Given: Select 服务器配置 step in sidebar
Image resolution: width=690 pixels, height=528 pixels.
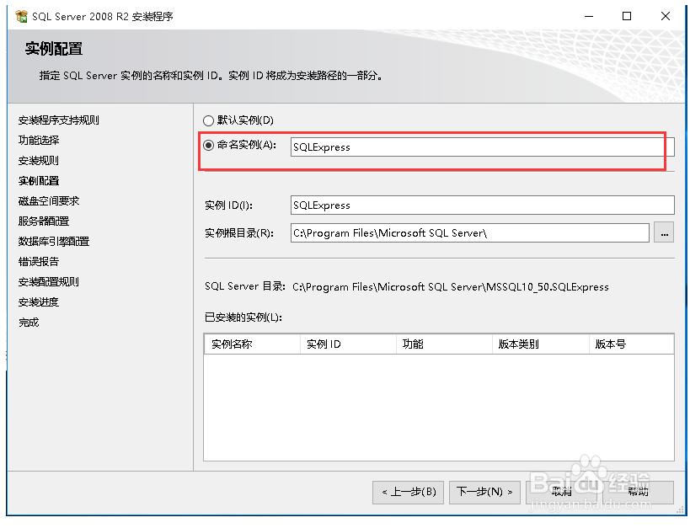Looking at the screenshot, I should [44, 221].
